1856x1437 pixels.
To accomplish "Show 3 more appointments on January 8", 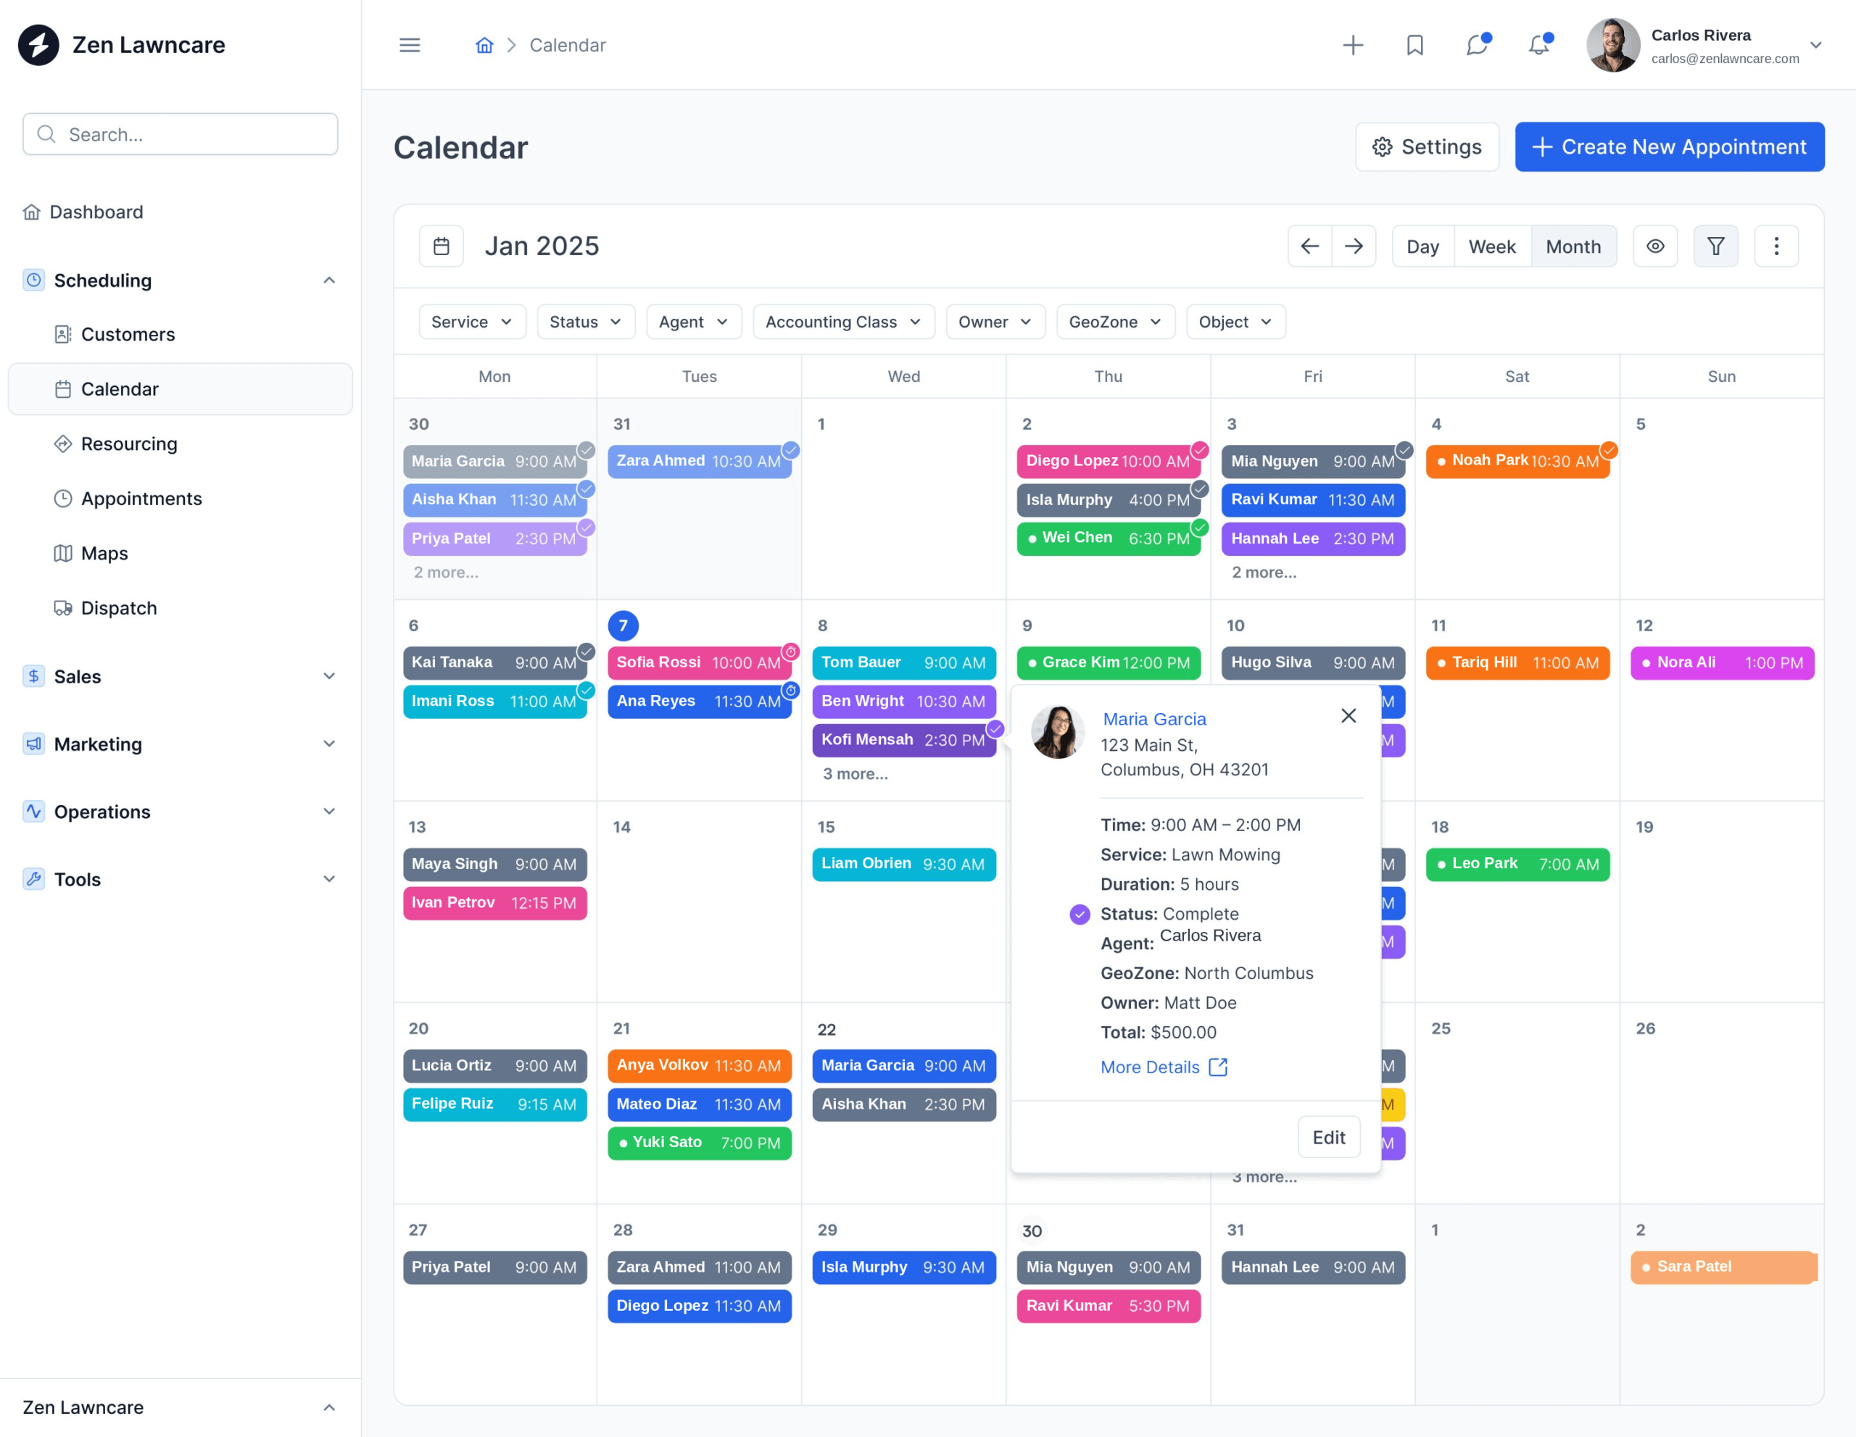I will point(855,774).
